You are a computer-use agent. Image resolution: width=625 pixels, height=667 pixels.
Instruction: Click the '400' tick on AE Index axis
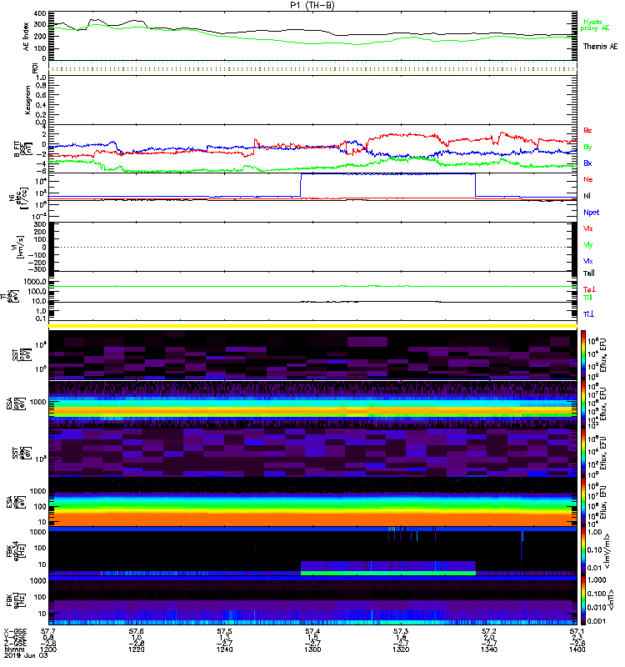point(40,13)
